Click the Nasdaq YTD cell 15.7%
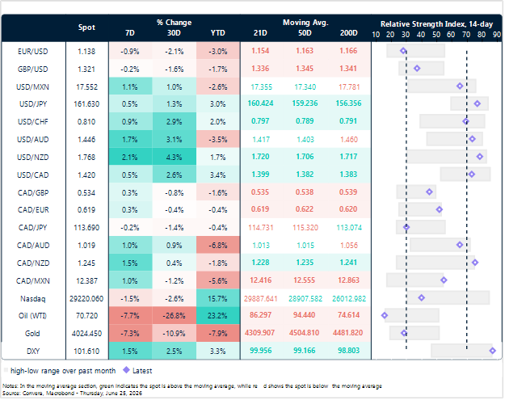Image resolution: width=505 pixels, height=400 pixels. (218, 299)
